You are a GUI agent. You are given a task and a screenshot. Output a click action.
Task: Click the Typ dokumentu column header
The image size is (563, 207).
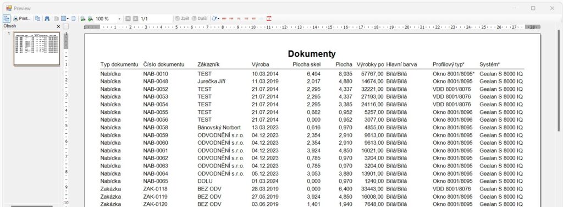click(119, 64)
